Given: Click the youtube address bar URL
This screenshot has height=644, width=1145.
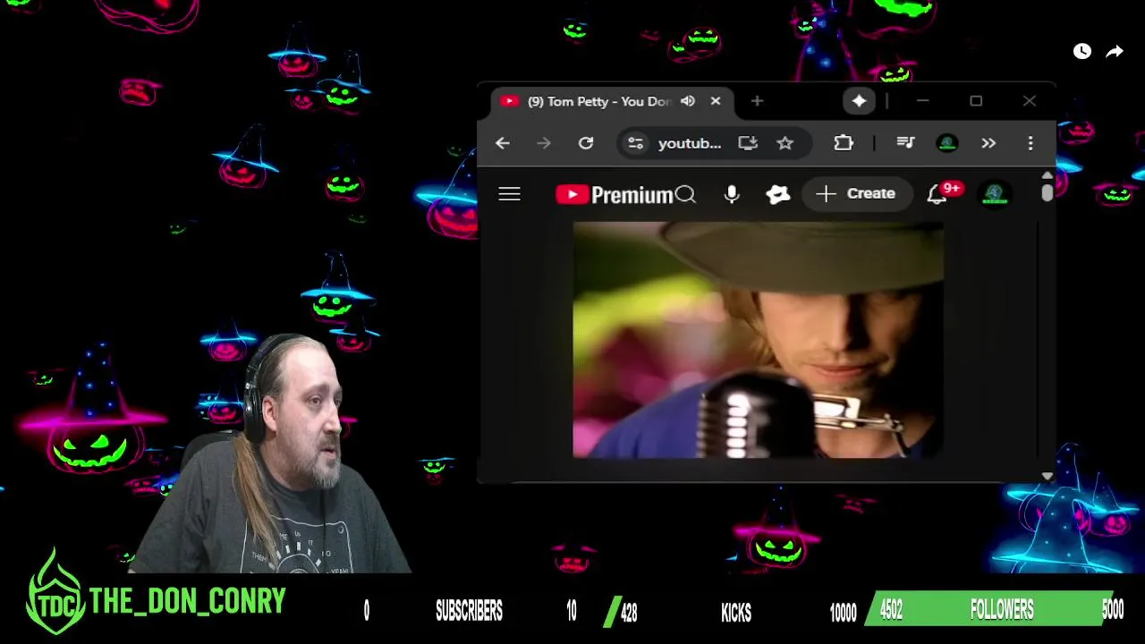Looking at the screenshot, I should coord(689,143).
